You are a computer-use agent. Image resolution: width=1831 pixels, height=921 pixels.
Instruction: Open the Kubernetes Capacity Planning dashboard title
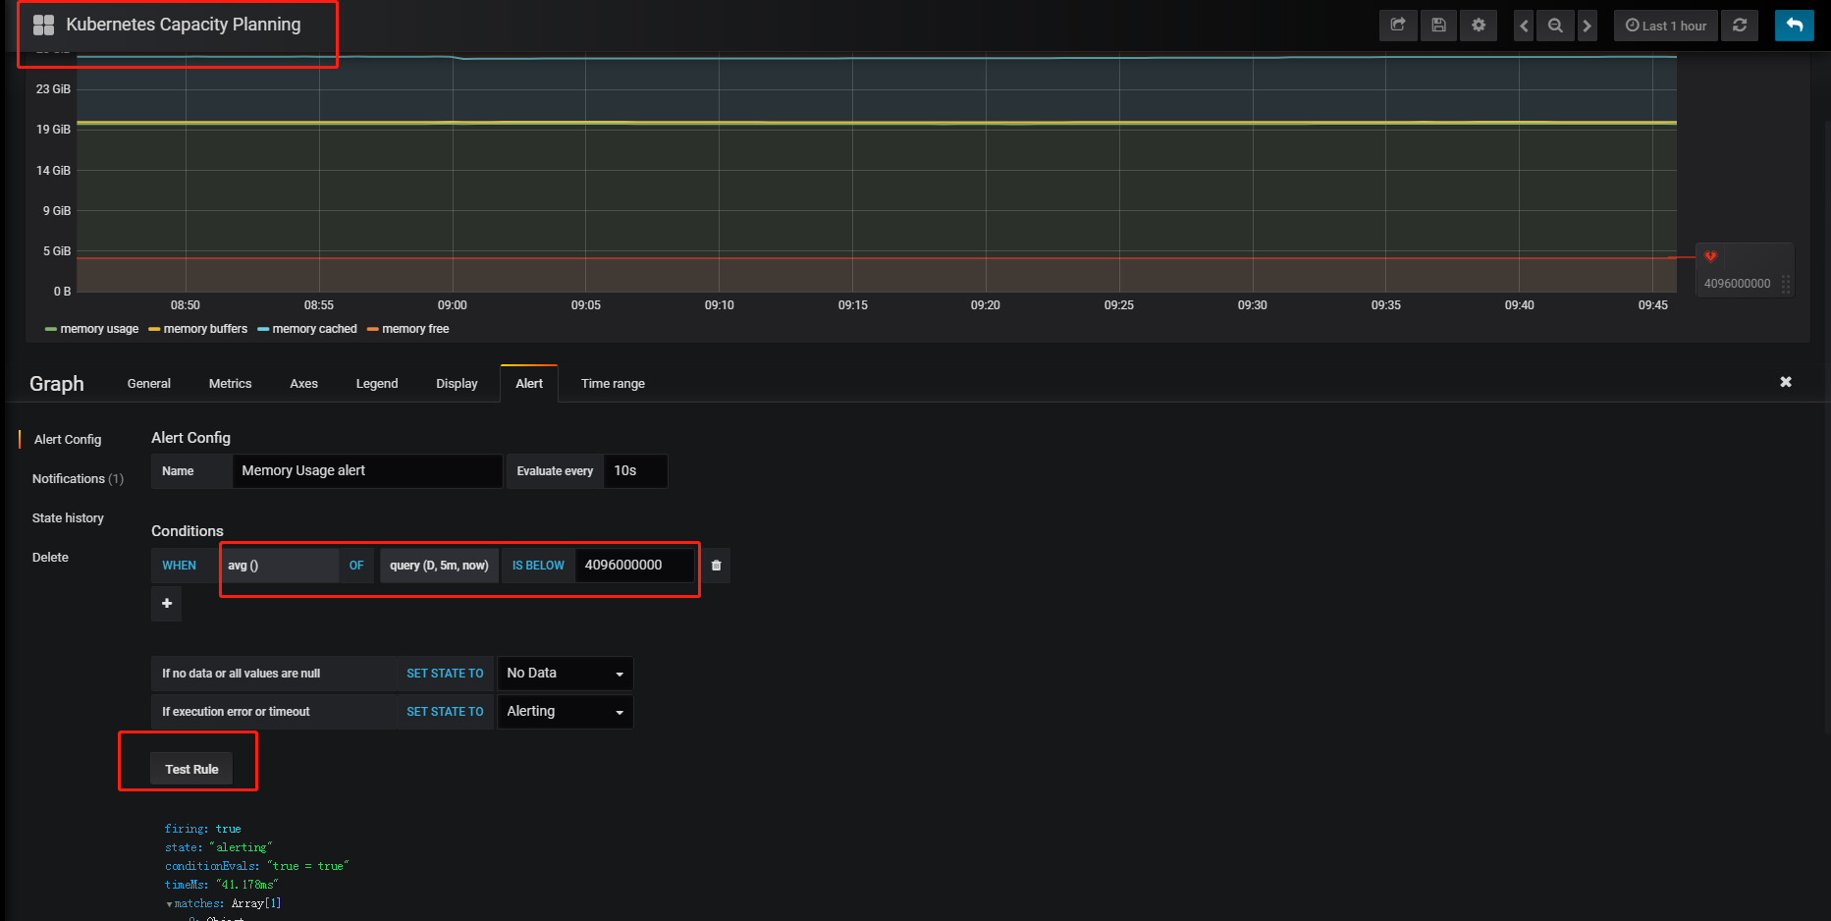tap(184, 25)
